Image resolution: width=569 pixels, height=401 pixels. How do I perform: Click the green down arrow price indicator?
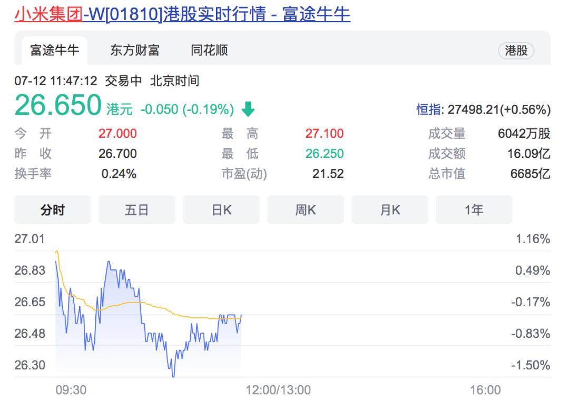pyautogui.click(x=248, y=109)
